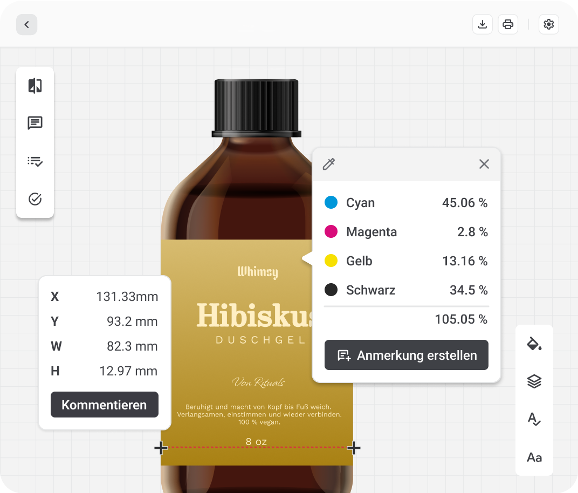This screenshot has height=493, width=578.
Task: Open the layers tool
Action: coord(534,382)
